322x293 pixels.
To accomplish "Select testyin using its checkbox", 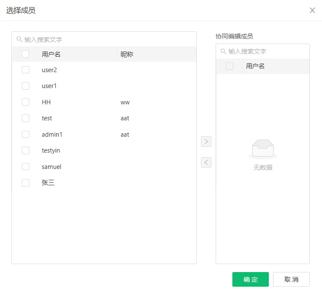I will click(x=26, y=150).
